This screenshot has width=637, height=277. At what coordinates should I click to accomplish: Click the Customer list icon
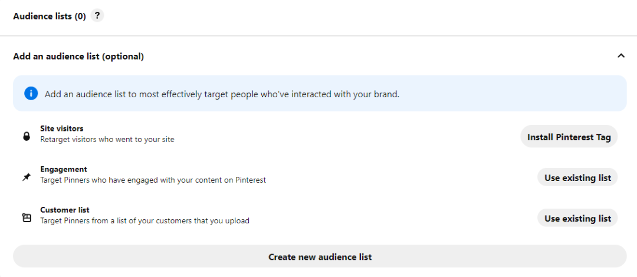(26, 217)
